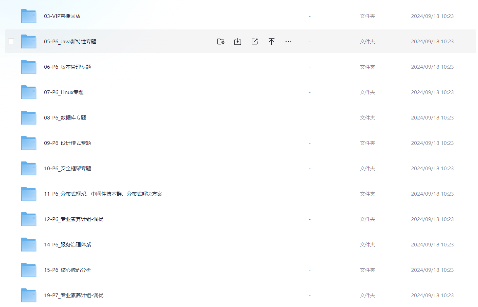Open 11-P6_分布式框架、中间件技术群 folder

click(103, 194)
